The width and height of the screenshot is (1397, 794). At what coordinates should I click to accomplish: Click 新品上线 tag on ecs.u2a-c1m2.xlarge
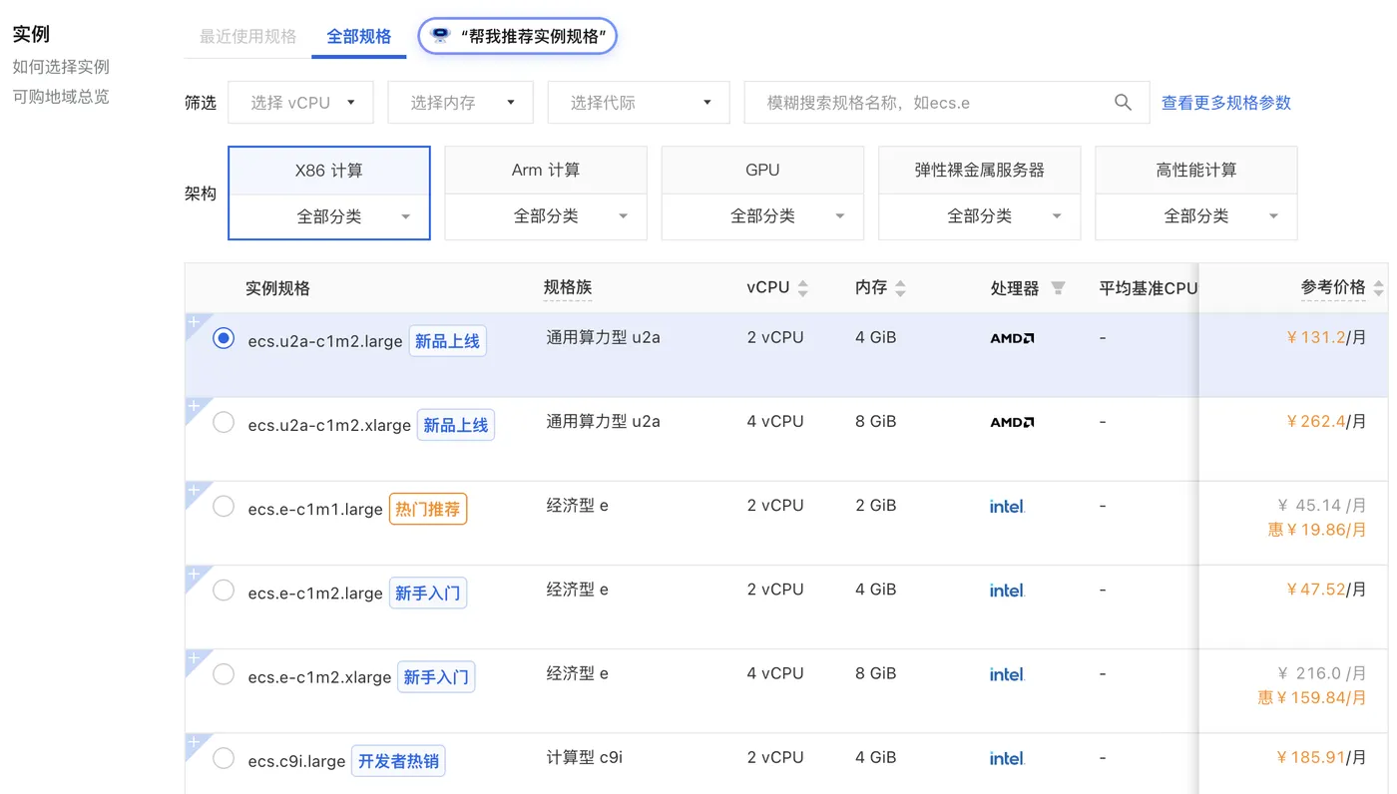coord(456,425)
